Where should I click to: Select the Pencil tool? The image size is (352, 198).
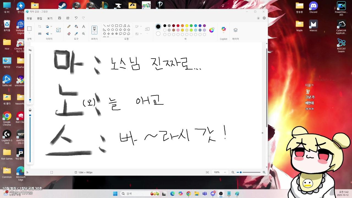pos(69,26)
